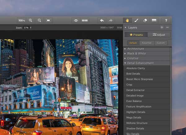186x135 pixels.
Task: Apply the Detail Extractor preset
Action: coord(147,90)
